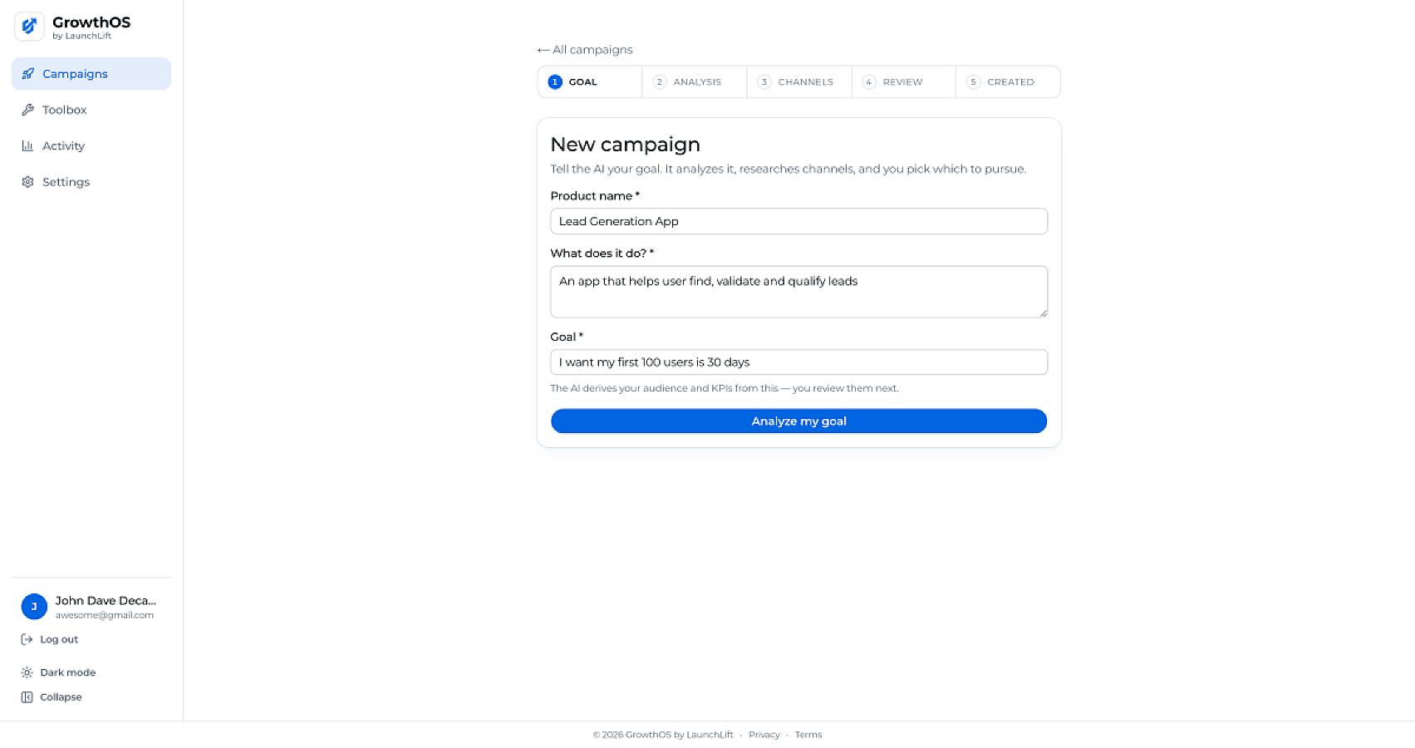Click the Log out arrow icon
The image size is (1415, 748).
(x=27, y=639)
